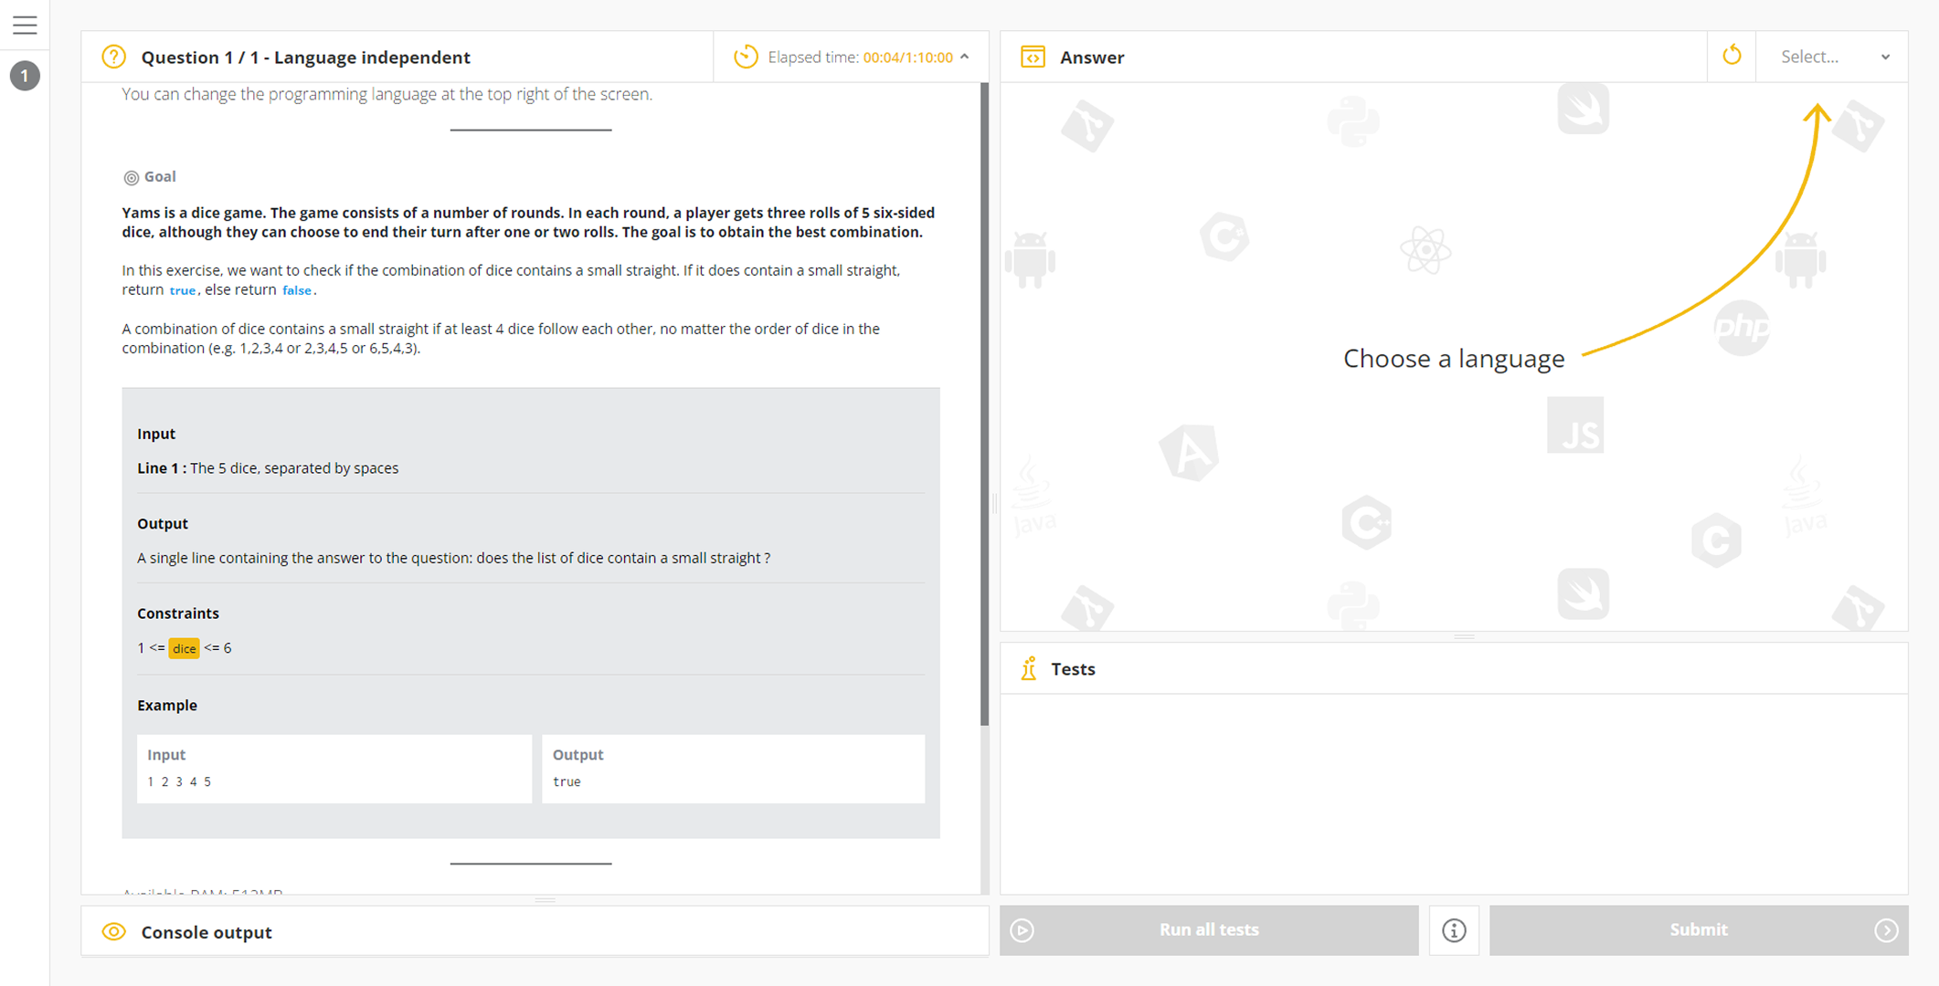Click the reset code refresh icon

(1732, 56)
